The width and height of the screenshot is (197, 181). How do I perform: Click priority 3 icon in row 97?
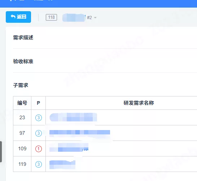pyautogui.click(x=39, y=133)
